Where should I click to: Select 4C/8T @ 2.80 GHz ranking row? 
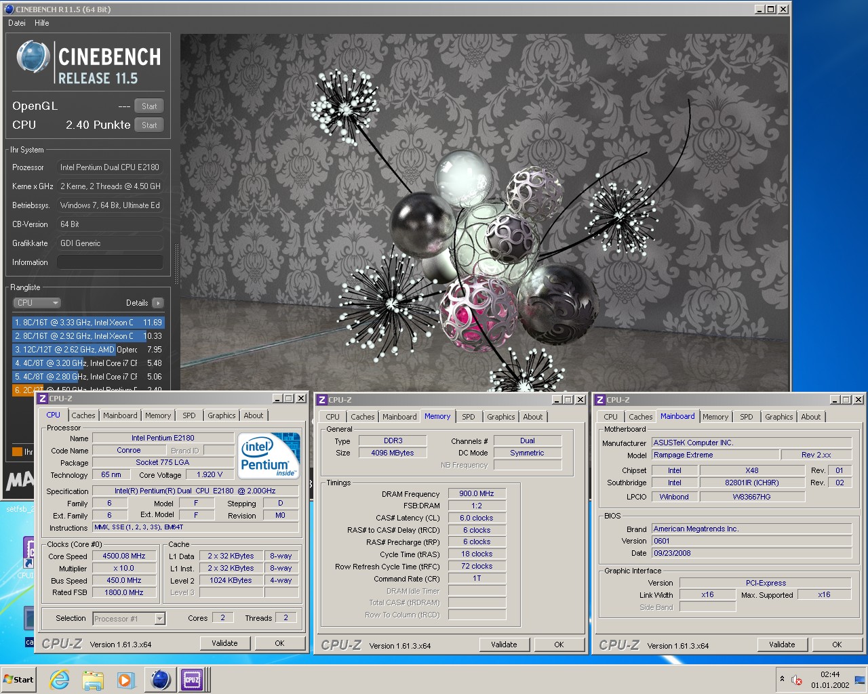[88, 377]
